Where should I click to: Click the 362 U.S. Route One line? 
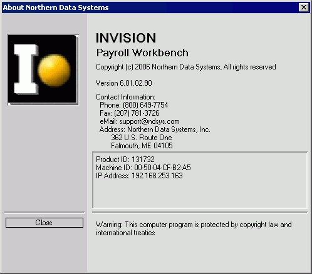[x=142, y=138]
